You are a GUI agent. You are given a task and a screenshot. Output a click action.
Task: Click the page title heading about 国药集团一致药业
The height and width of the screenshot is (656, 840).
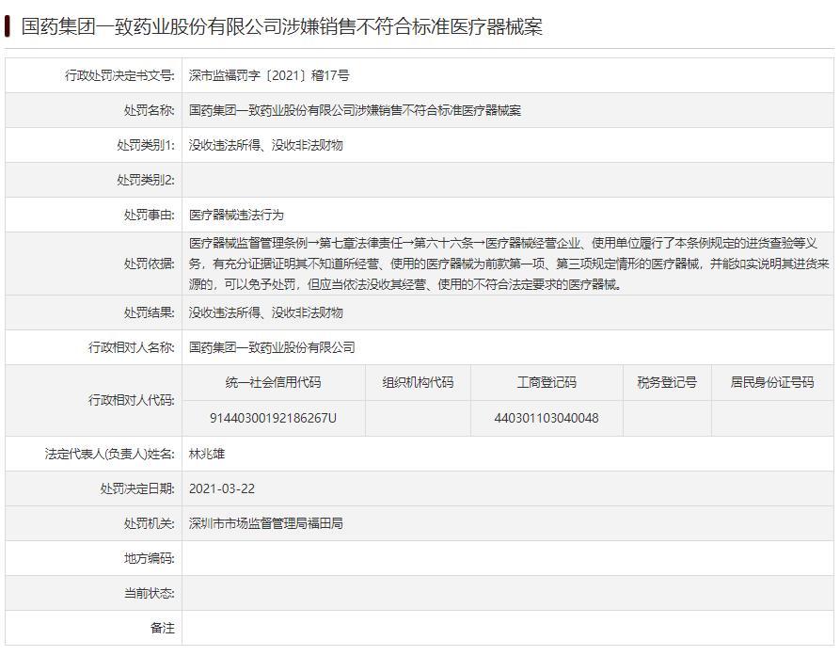(282, 26)
